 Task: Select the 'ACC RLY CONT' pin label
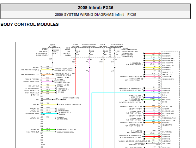pos(167,107)
